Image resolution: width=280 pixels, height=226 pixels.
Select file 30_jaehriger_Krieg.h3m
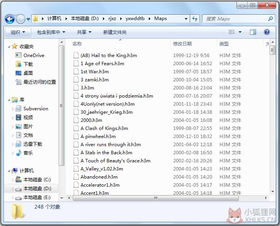106,112
